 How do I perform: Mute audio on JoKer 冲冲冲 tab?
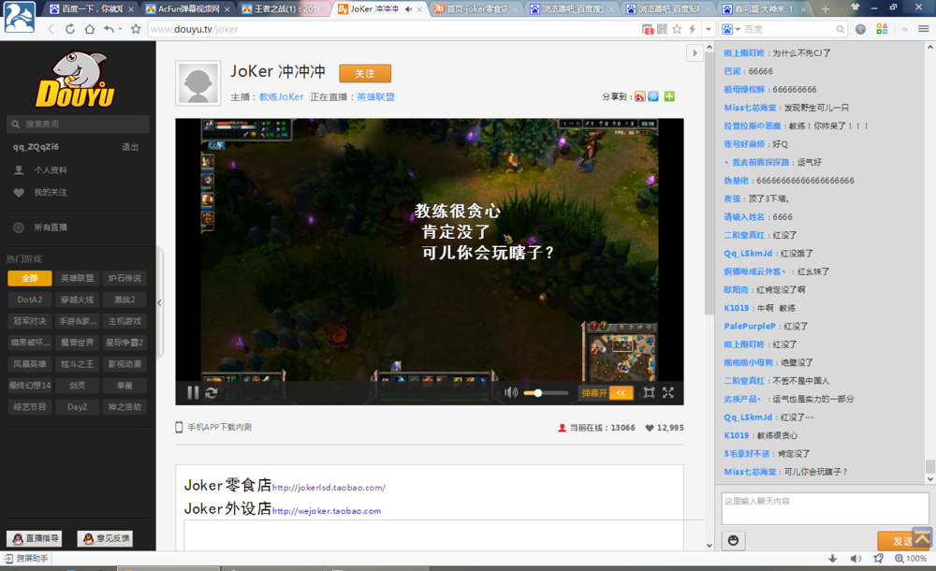click(x=408, y=9)
